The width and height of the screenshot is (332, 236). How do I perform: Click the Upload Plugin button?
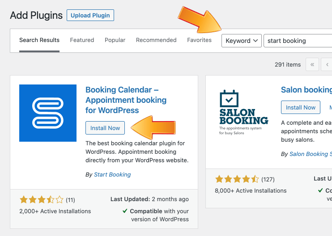90,15
